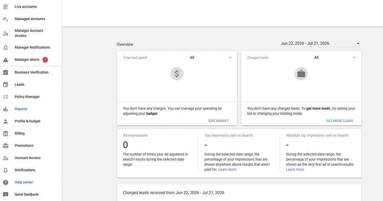Click the Promotions gift card icon
The width and height of the screenshot is (383, 201).
pyautogui.click(x=6, y=146)
